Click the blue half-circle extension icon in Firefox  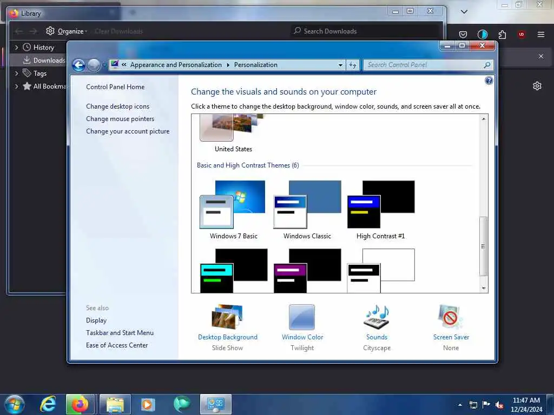point(482,34)
